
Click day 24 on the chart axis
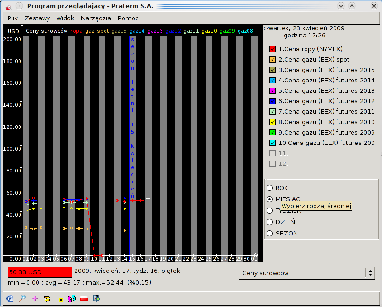pos(201,259)
